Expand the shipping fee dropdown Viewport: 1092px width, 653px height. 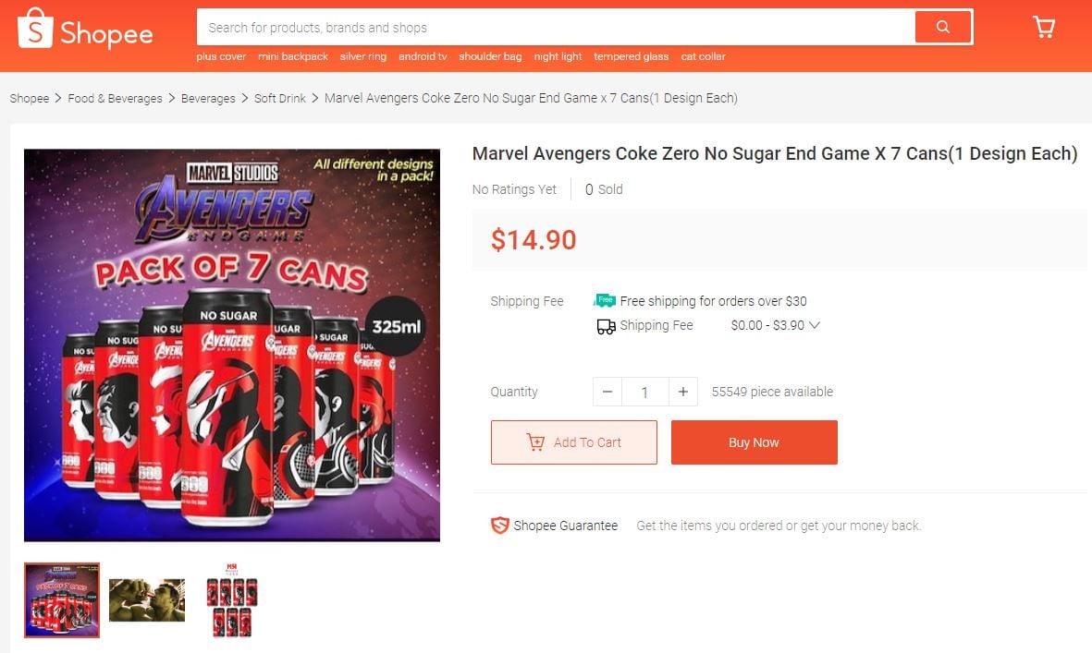point(814,325)
